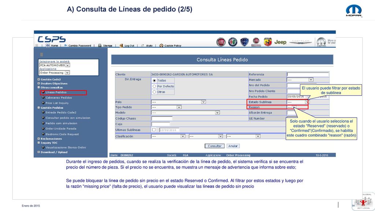Select the Otras radio button
The width and height of the screenshot is (375, 211).
tap(154, 92)
